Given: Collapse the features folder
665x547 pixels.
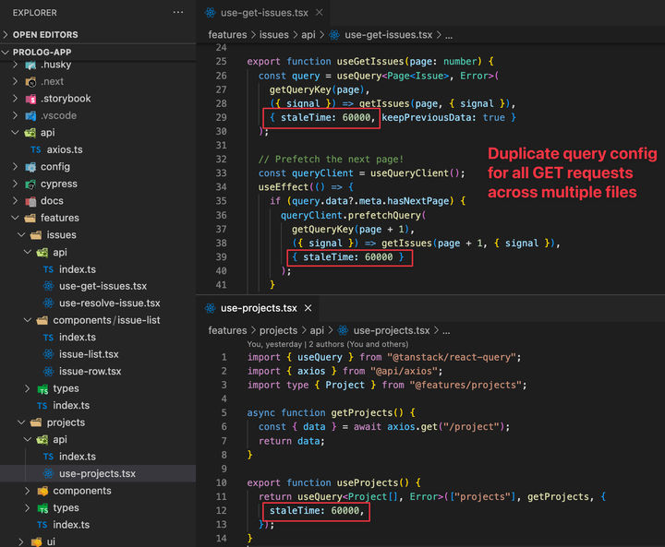Looking at the screenshot, I should pos(17,218).
